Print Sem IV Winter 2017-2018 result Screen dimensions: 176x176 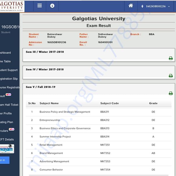click(171, 76)
